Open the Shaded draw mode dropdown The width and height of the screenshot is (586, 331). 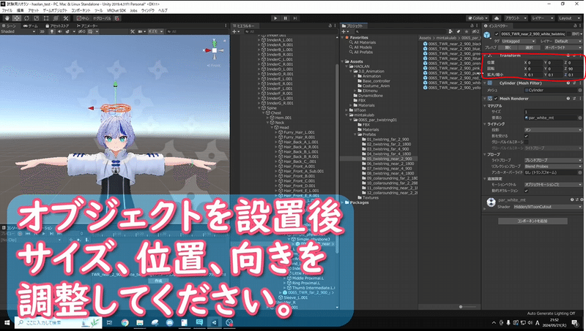coord(18,31)
